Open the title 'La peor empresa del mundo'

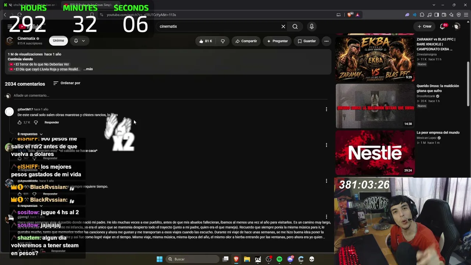pos(438,132)
